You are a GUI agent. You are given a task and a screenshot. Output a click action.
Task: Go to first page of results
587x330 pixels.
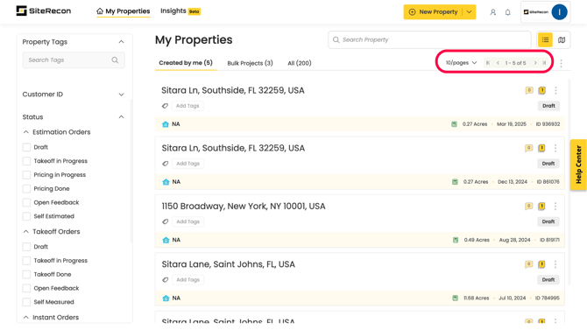pyautogui.click(x=488, y=63)
